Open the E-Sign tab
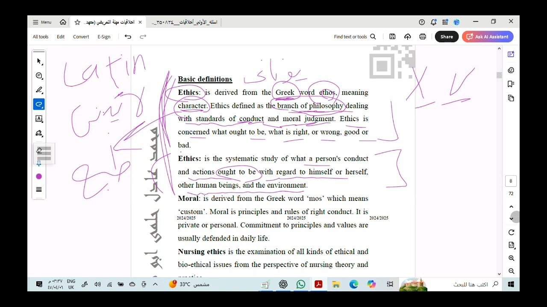This screenshot has height=307, width=547. [x=104, y=37]
